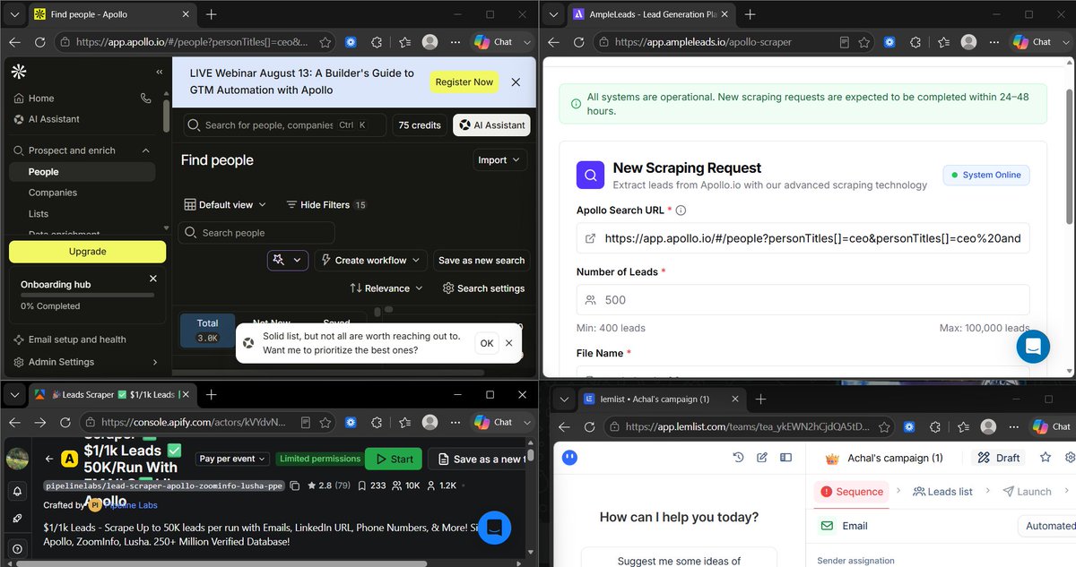Open Apify notifications bell icon
Image resolution: width=1076 pixels, height=567 pixels.
(x=17, y=492)
